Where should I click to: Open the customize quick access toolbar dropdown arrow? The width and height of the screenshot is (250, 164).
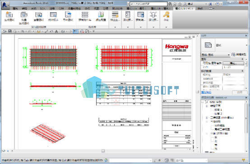point(93,32)
